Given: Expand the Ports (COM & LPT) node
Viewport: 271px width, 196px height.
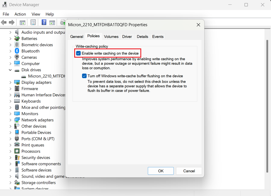Looking at the screenshot, I should pyautogui.click(x=10, y=139).
